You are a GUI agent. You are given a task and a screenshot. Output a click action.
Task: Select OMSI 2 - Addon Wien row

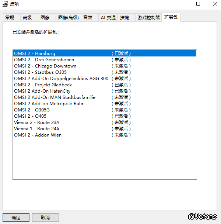click(105, 135)
